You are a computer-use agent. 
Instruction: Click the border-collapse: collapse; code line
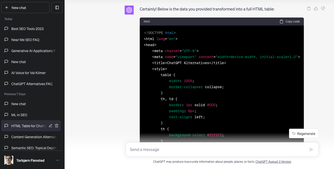click(x=196, y=87)
